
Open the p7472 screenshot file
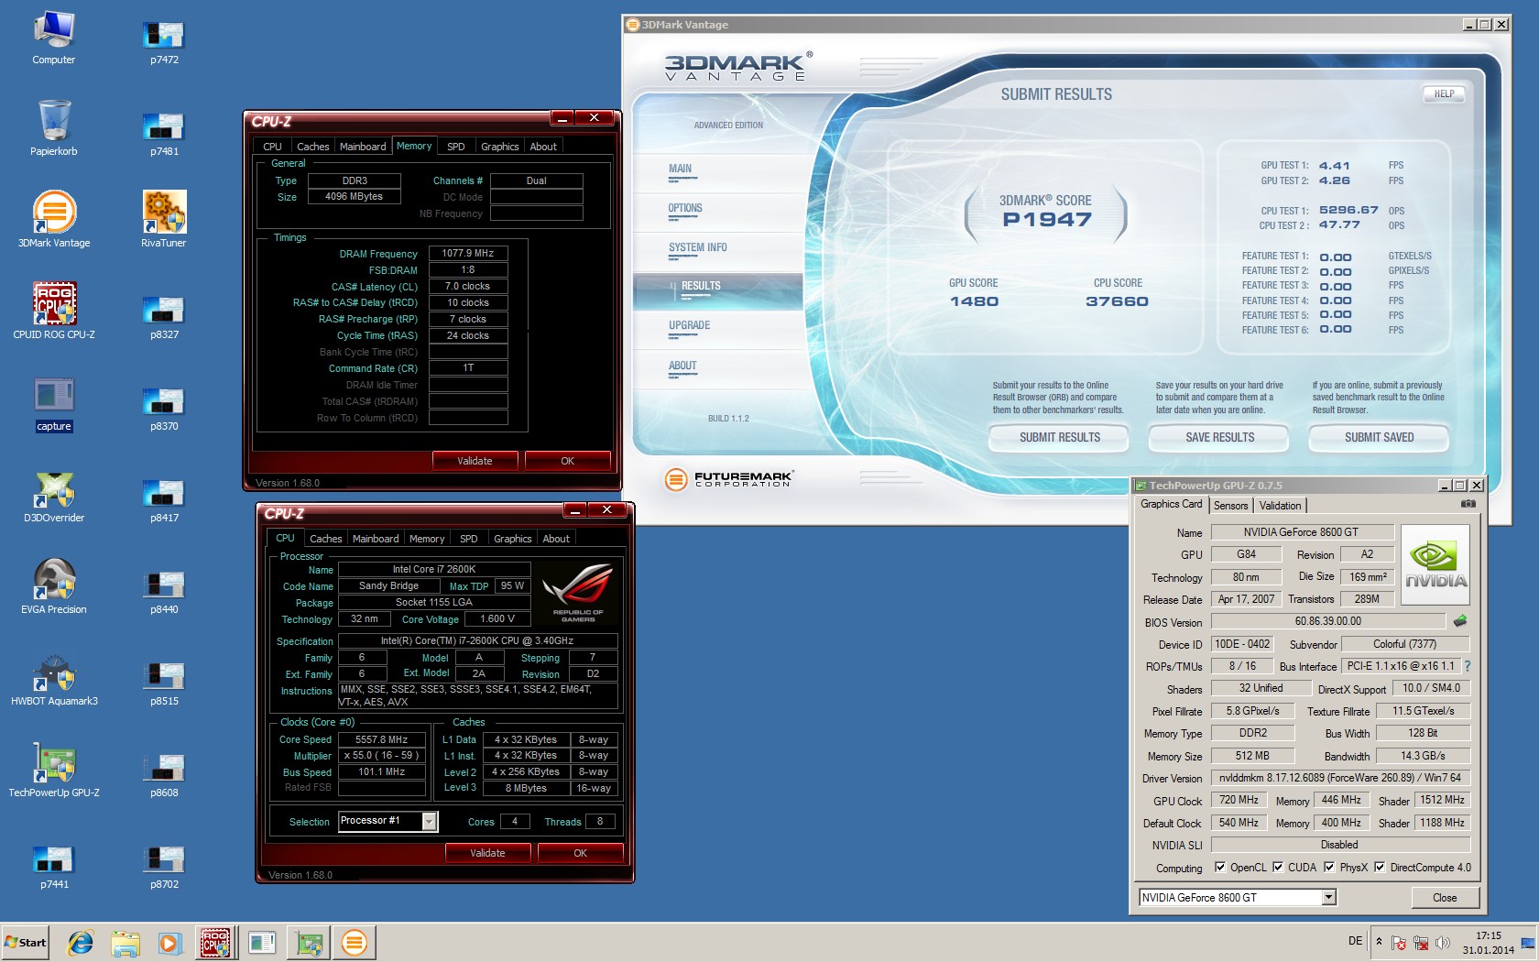tap(165, 42)
